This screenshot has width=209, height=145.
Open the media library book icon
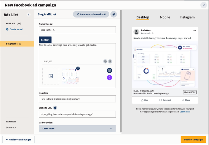coord(110,70)
